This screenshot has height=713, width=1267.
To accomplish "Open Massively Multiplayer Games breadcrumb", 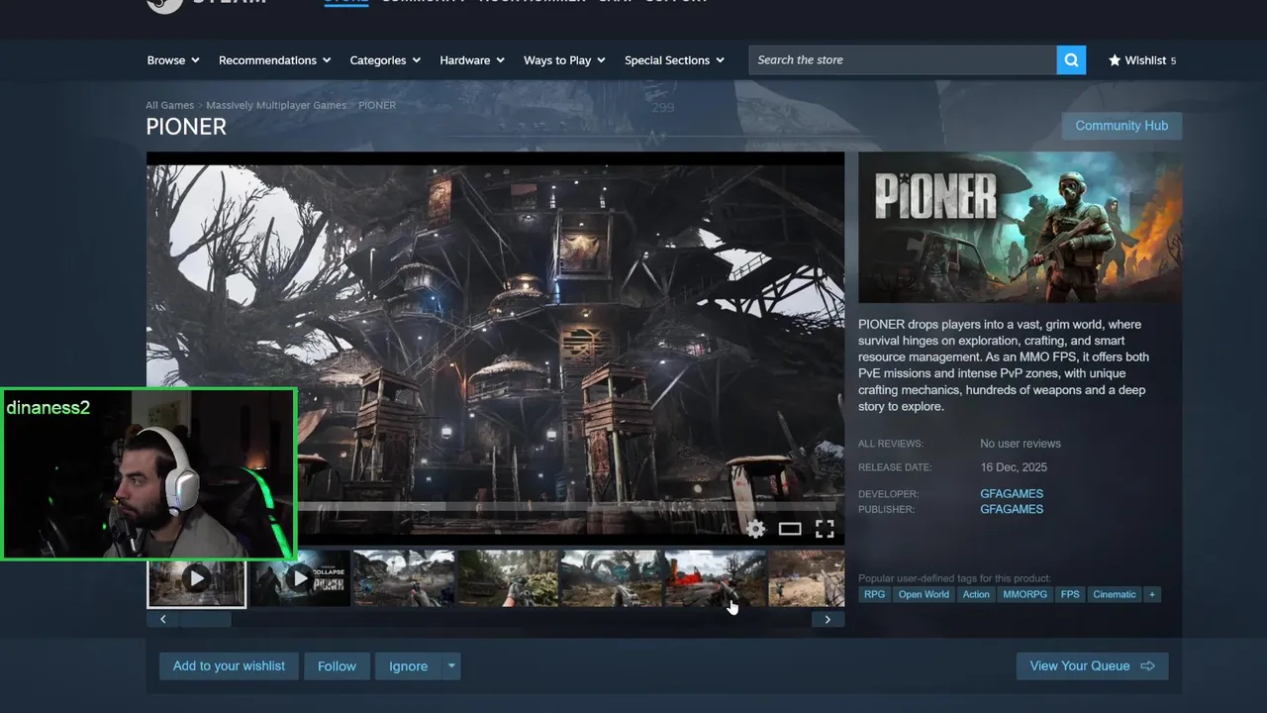I will coord(276,105).
